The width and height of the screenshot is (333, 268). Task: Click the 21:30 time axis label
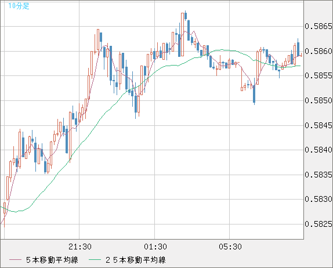(x=80, y=247)
